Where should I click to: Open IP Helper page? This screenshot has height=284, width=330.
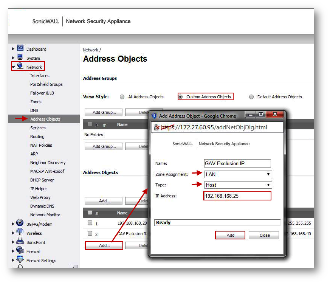click(39, 189)
